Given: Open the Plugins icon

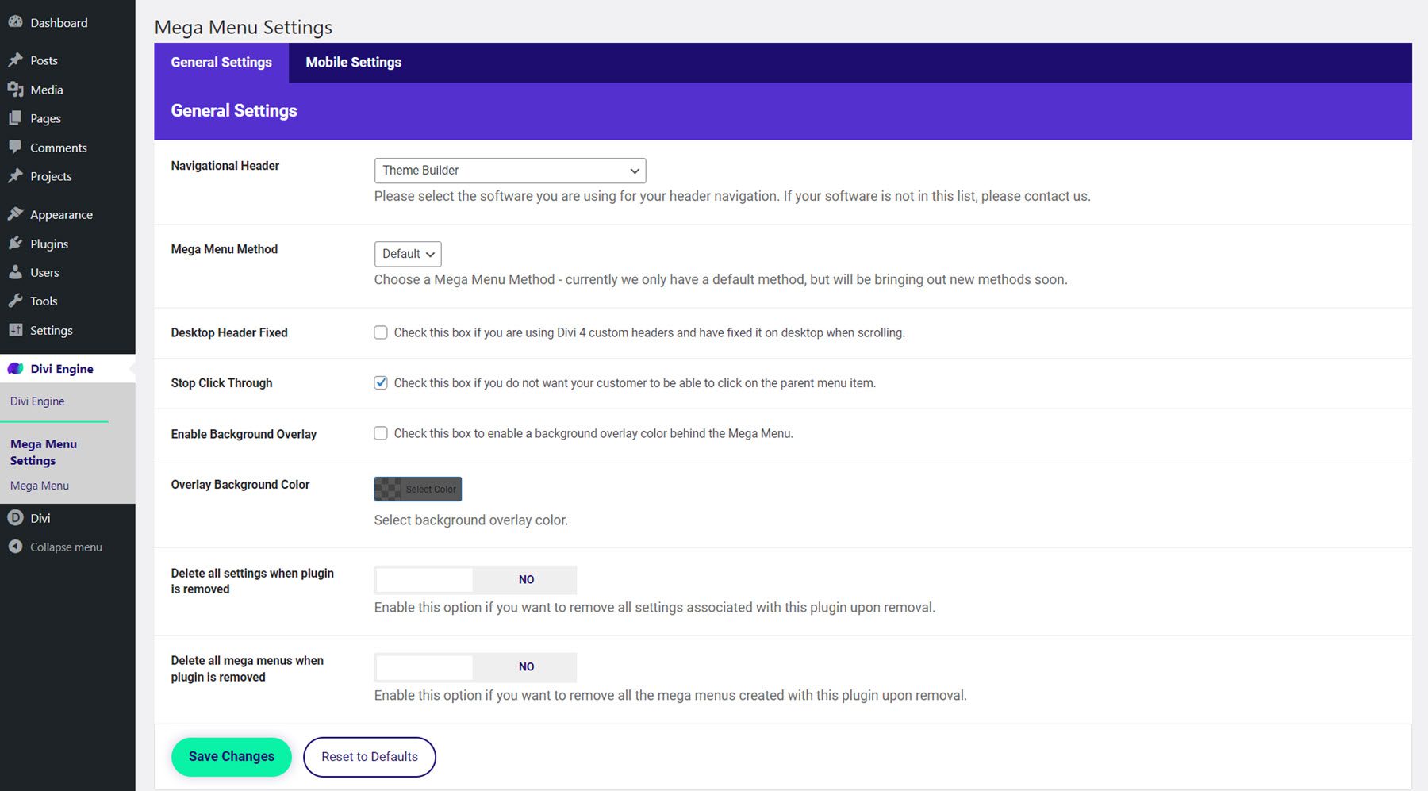Looking at the screenshot, I should 16,243.
